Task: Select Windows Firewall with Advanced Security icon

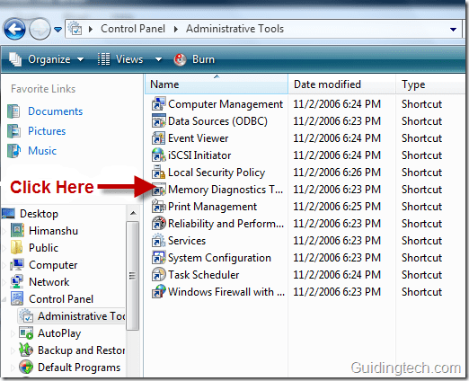Action: pos(158,292)
